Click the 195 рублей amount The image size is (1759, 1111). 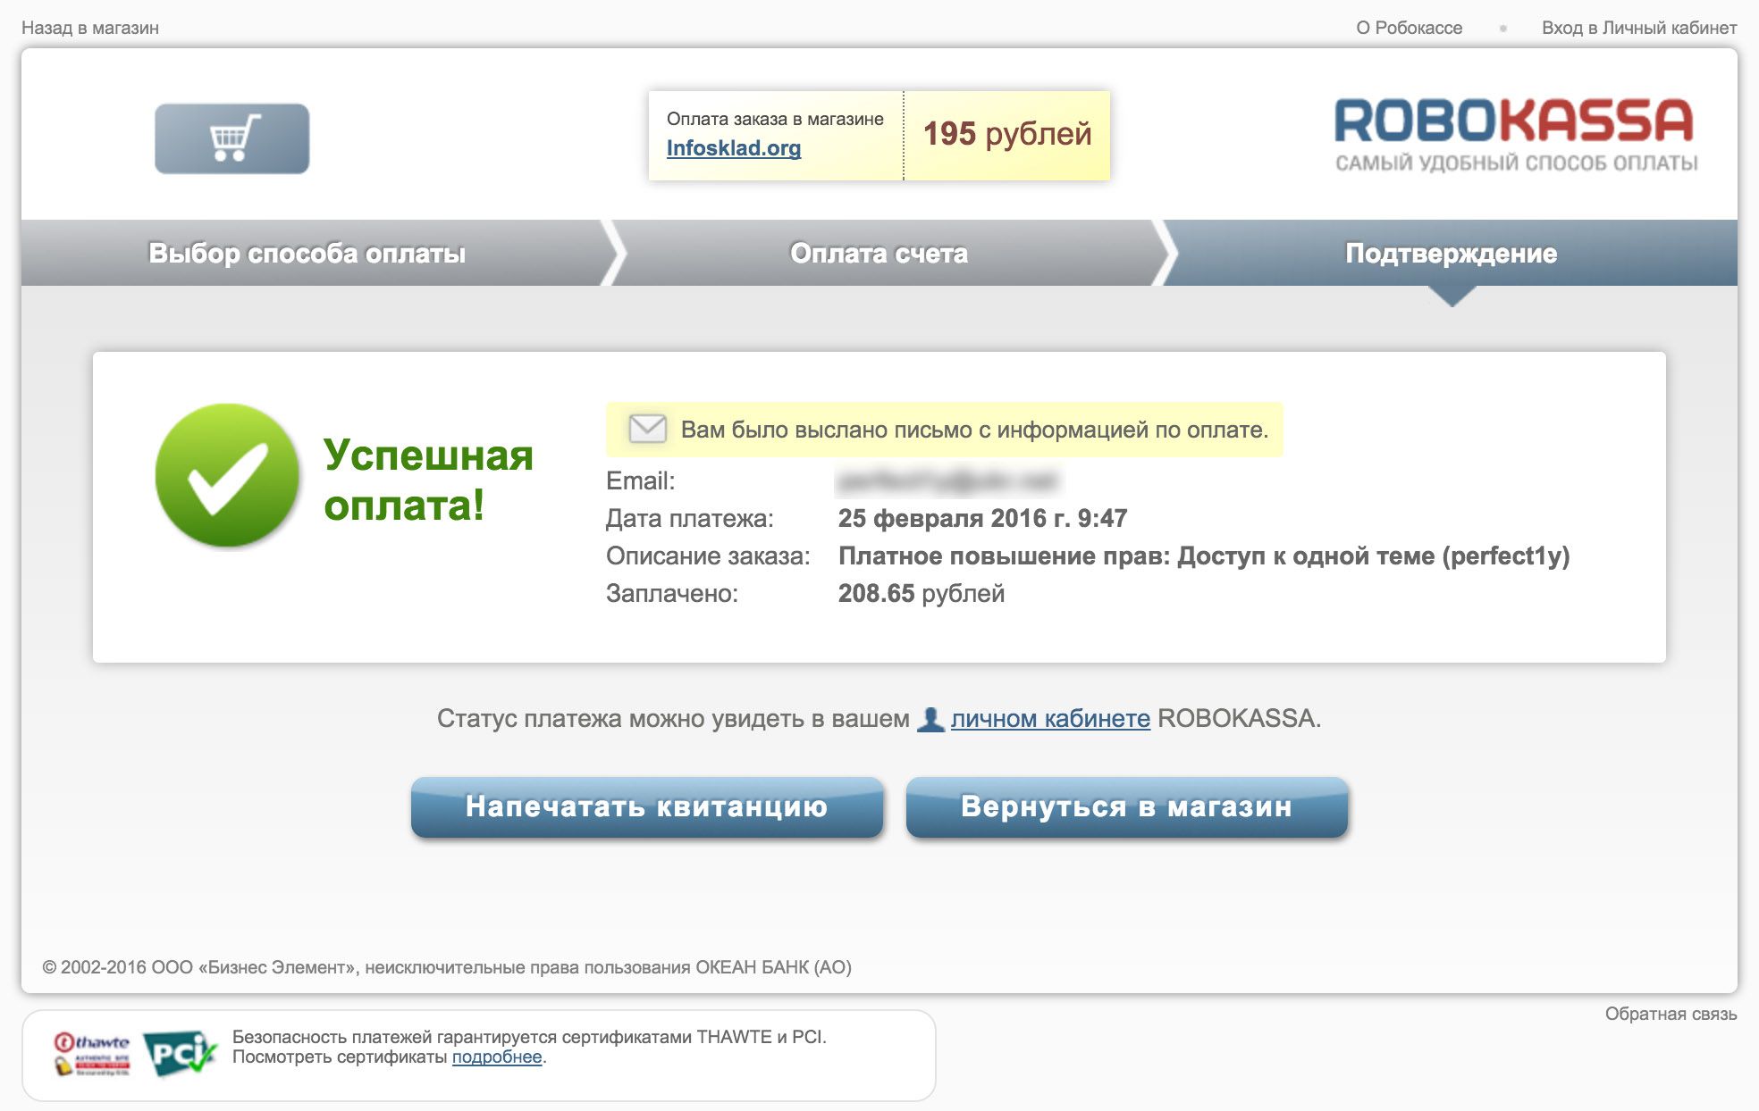click(x=1007, y=134)
